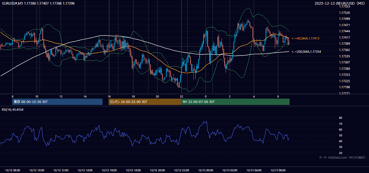Click RSI level 30 on axis
Screen dimensions: 369x173
coord(340,147)
